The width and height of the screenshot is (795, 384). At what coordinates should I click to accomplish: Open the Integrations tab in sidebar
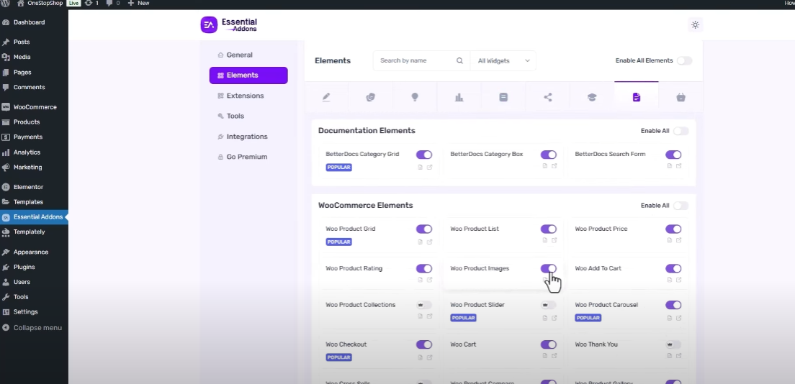pyautogui.click(x=246, y=137)
